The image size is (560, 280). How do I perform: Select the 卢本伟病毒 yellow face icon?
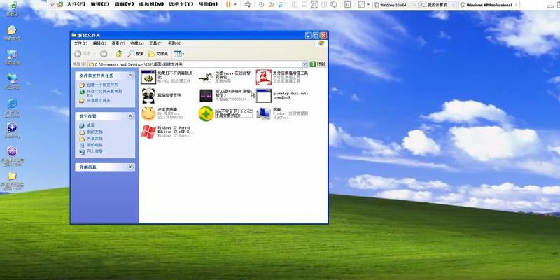coord(148,113)
